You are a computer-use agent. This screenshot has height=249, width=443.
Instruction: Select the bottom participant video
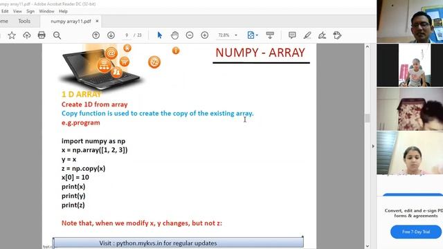tap(410, 153)
